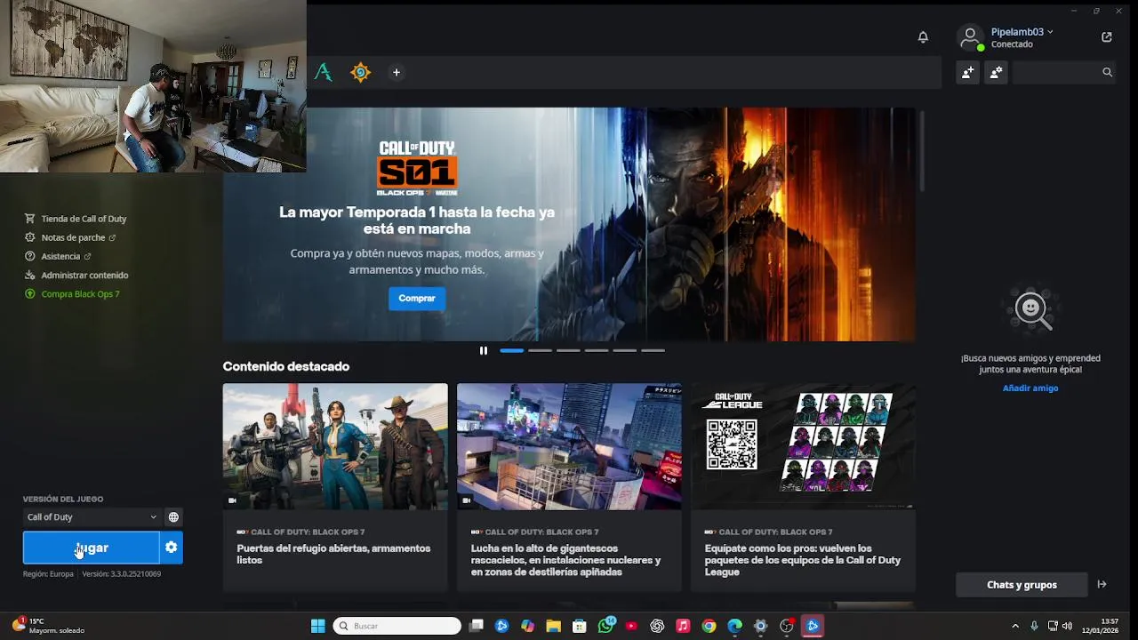Screen dimensions: 1138x640
Task: Open Chats y grupos
Action: coord(1022,585)
